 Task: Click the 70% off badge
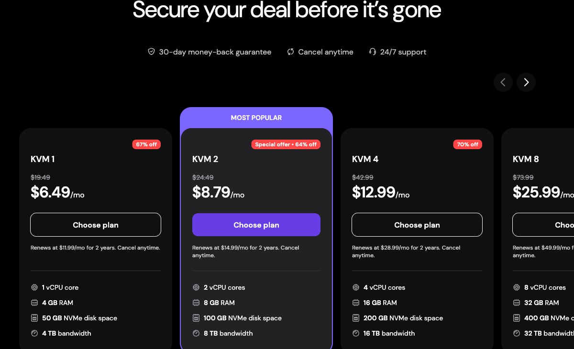[x=468, y=144]
